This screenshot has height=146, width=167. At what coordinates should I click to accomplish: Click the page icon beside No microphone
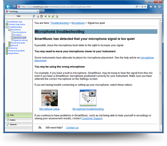point(12,32)
